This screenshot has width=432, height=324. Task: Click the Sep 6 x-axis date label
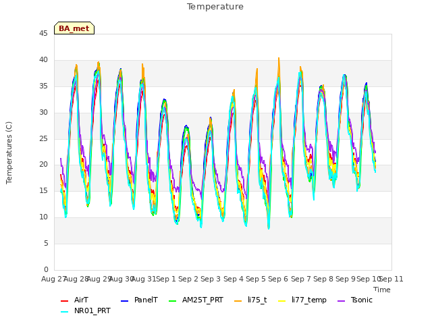(x=278, y=279)
